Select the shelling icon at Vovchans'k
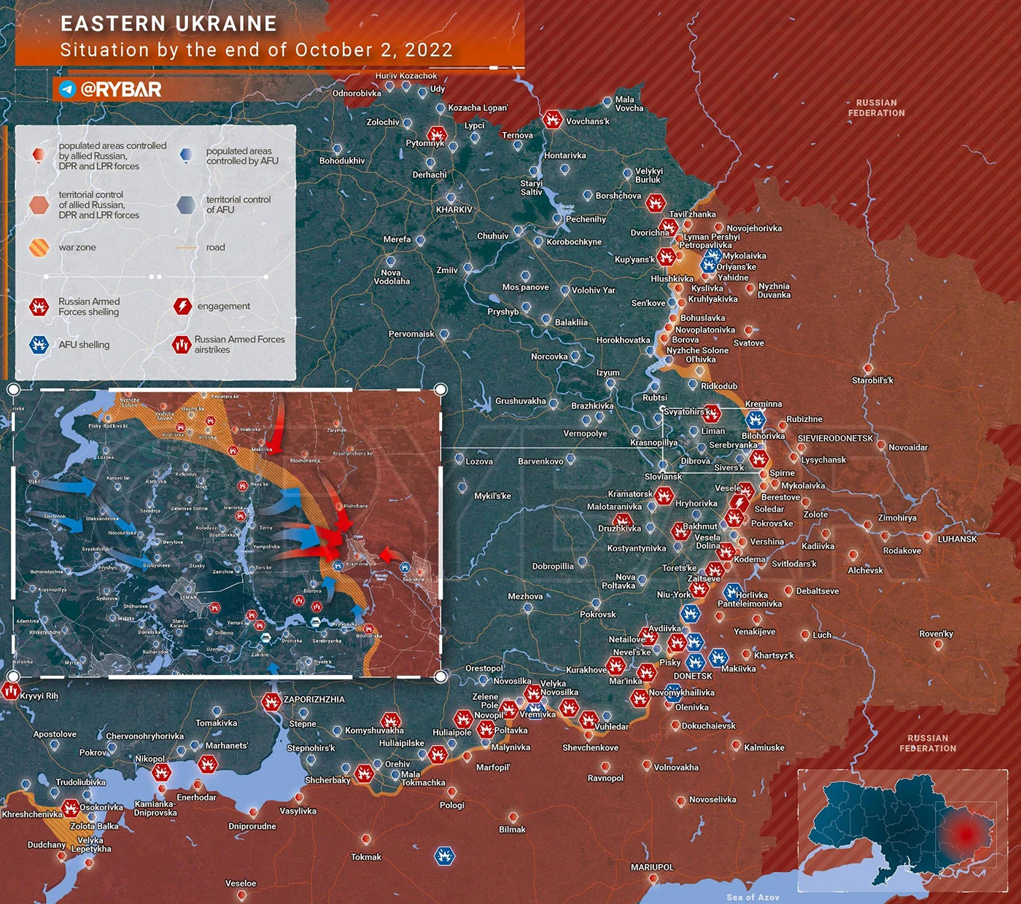This screenshot has height=904, width=1021. click(552, 119)
